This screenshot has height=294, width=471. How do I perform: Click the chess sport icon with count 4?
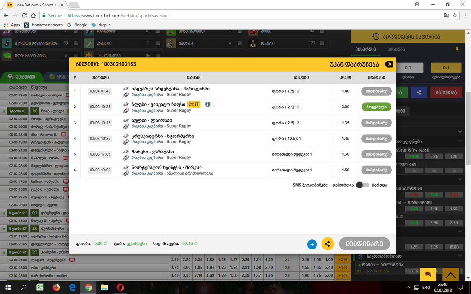171,43
